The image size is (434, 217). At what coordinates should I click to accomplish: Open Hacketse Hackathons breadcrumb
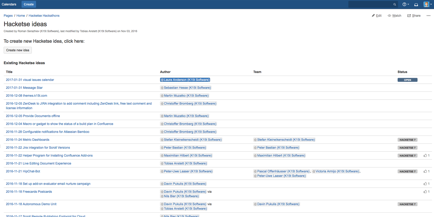[44, 15]
